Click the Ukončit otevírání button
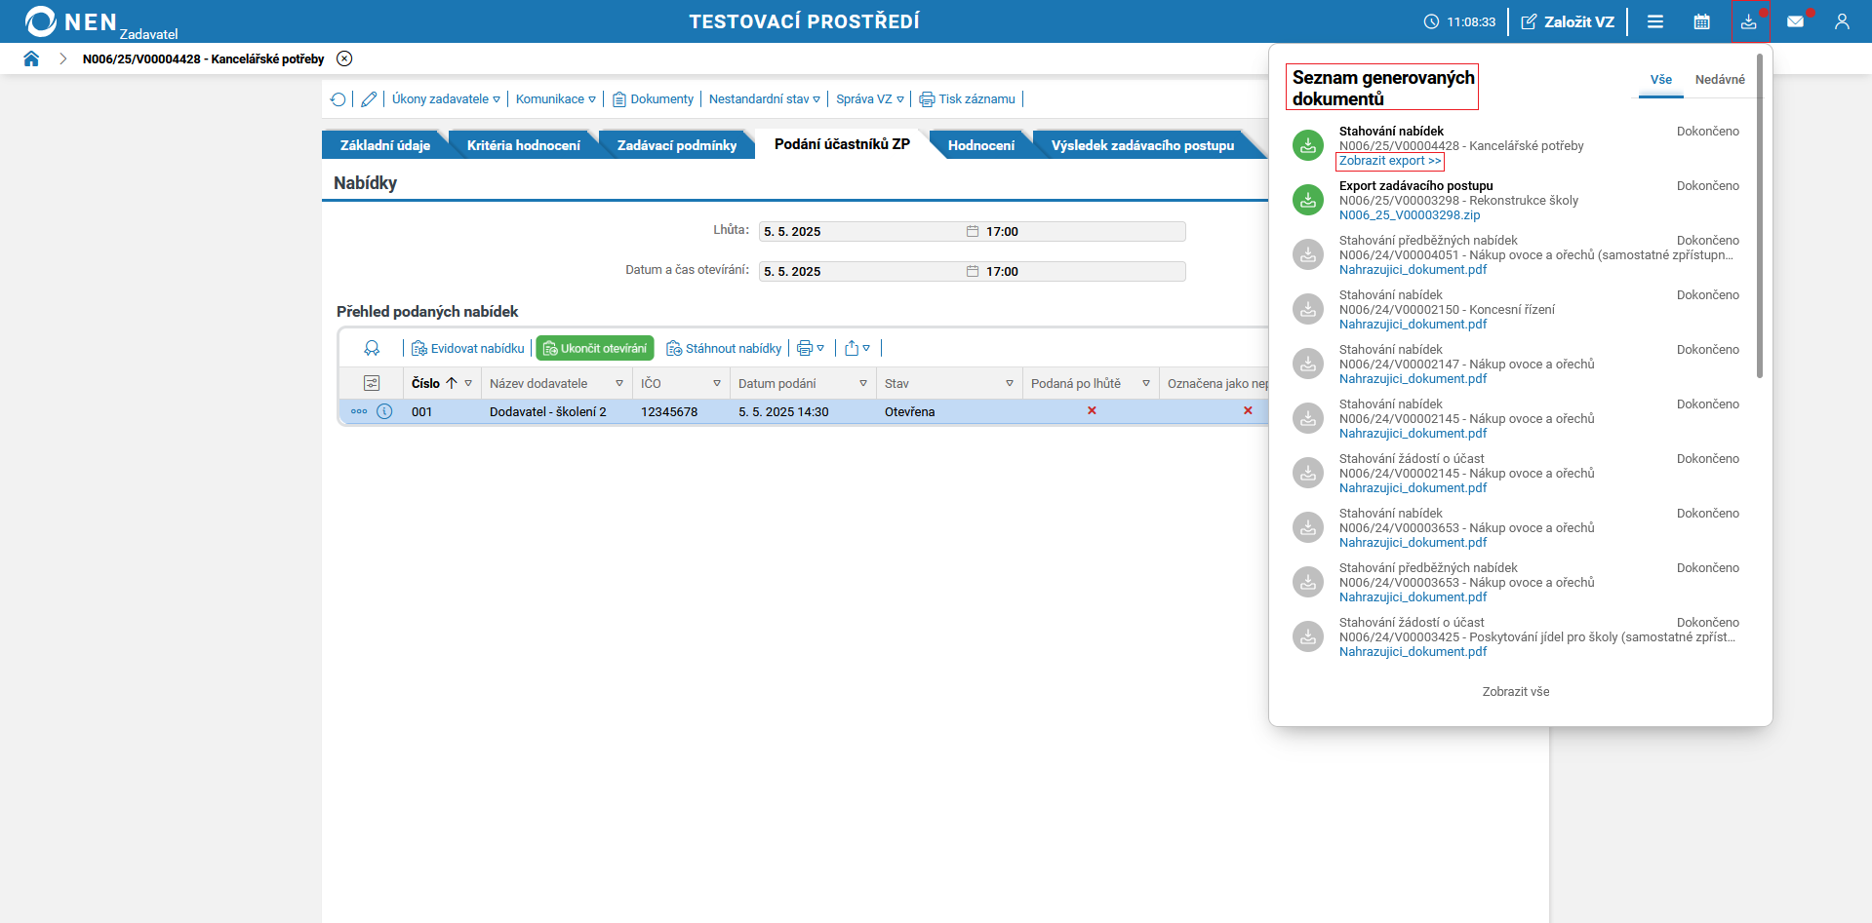1872x923 pixels. (x=595, y=348)
